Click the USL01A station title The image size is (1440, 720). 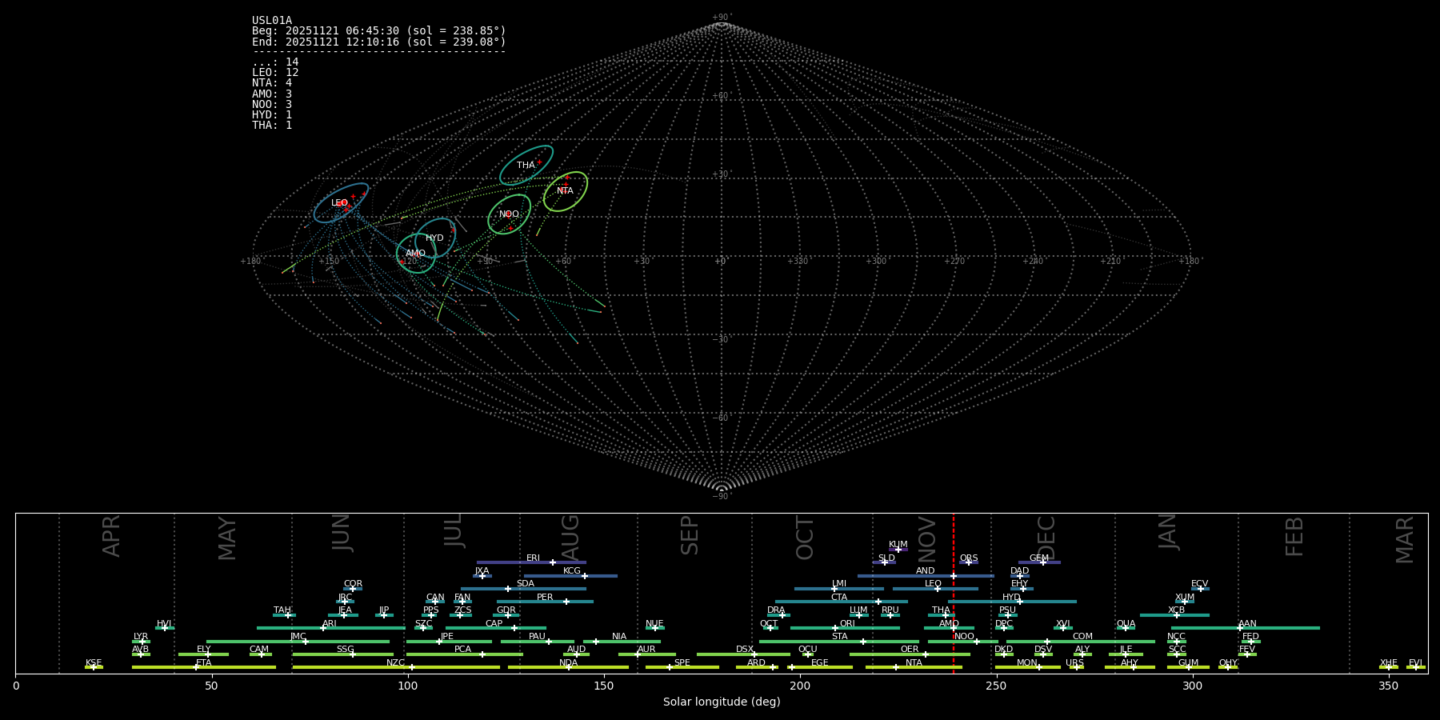[x=272, y=21]
